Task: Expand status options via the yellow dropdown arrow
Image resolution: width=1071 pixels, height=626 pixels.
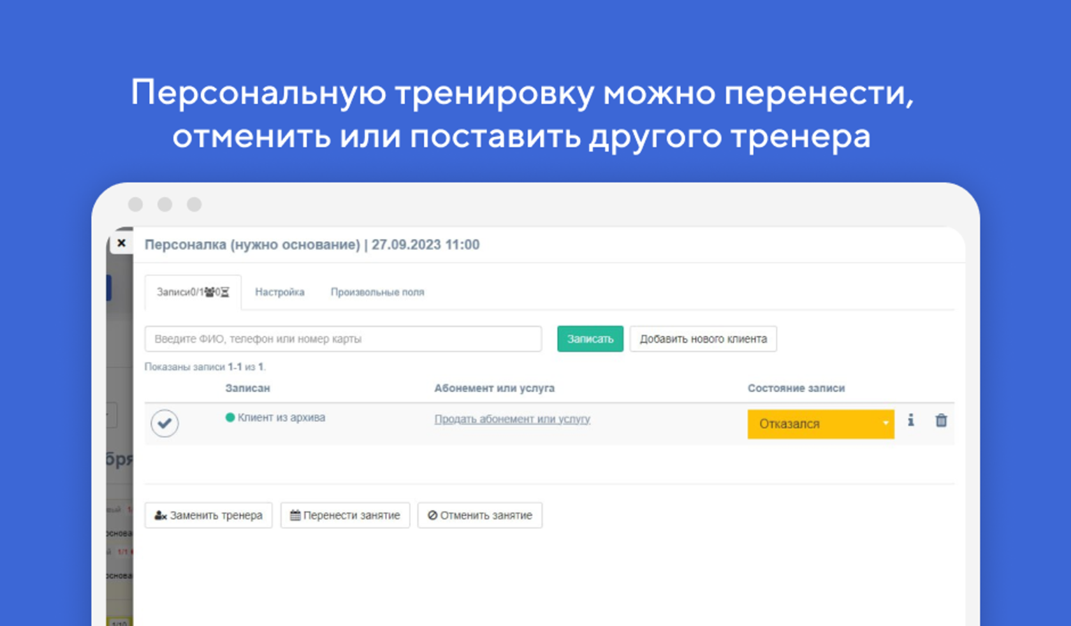Action: pos(885,423)
